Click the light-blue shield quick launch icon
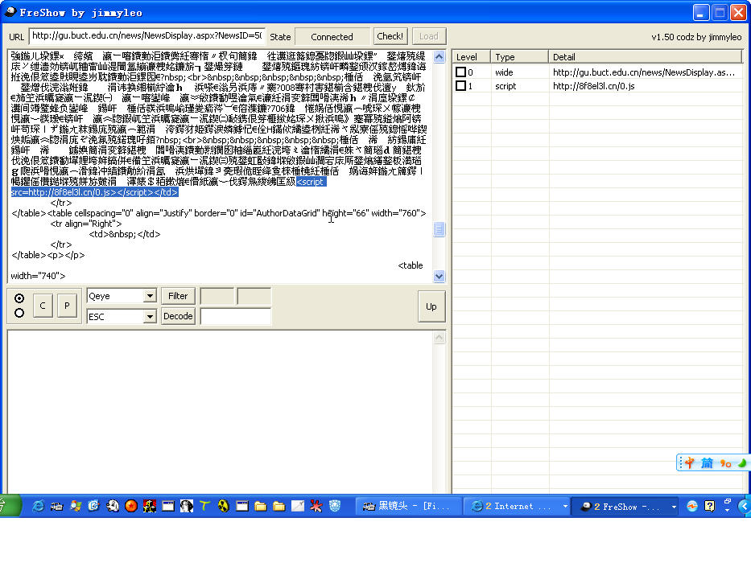751x571 pixels. pos(335,506)
